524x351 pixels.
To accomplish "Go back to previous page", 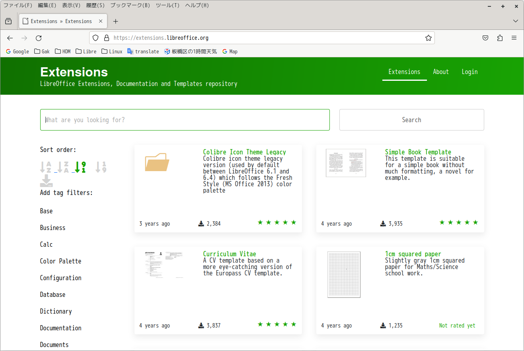I will tap(10, 38).
